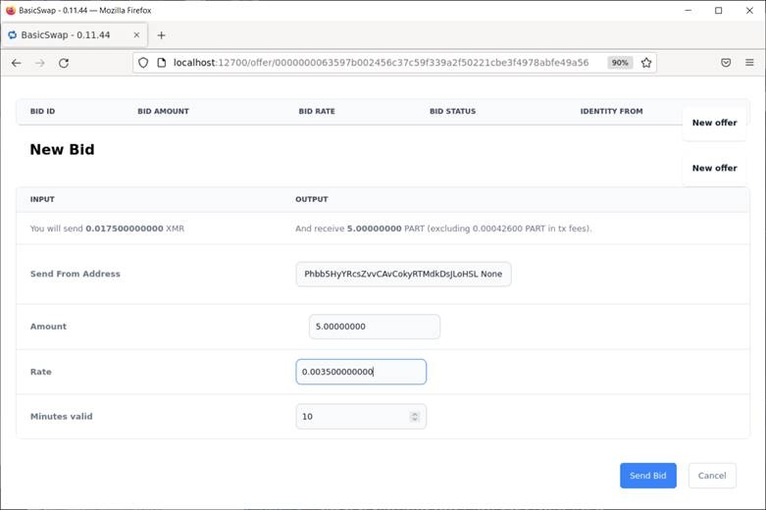Click the BID STATUS column header

click(452, 112)
